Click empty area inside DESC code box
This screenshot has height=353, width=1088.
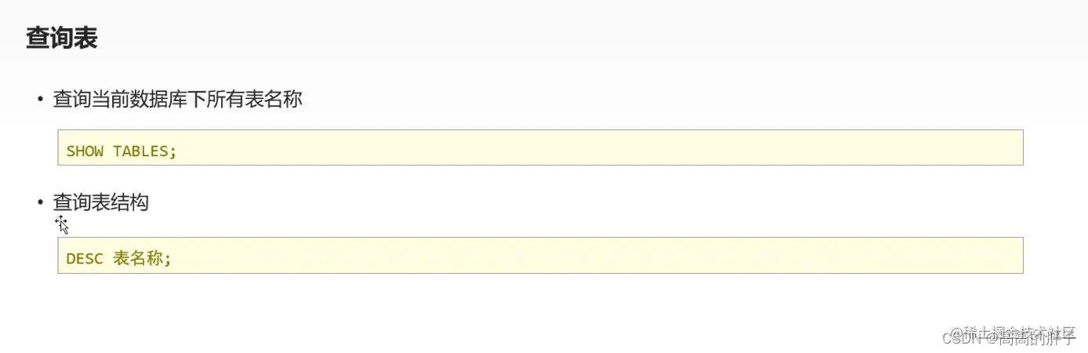point(549,256)
